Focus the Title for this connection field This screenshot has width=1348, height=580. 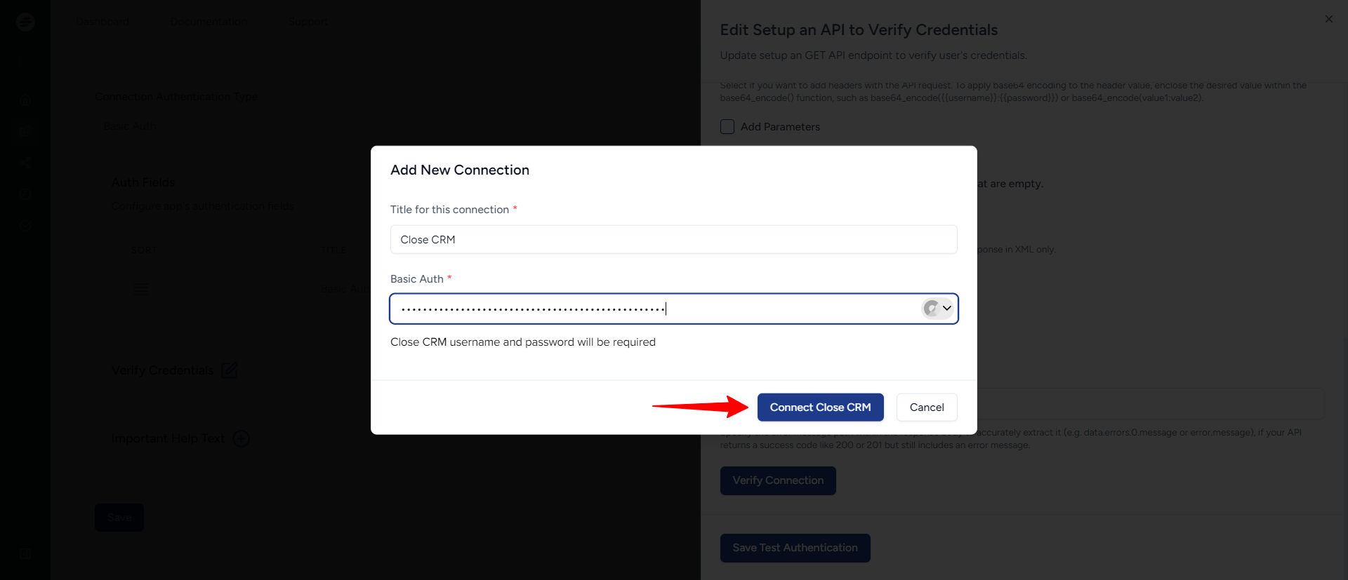(673, 240)
